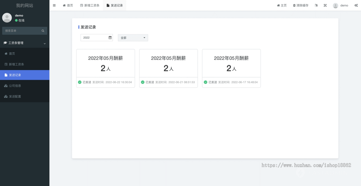Viewport: 361px width, 186px height.
Task: Click the graduation-cap icon beside 工资条管理
Action: click(x=5, y=43)
